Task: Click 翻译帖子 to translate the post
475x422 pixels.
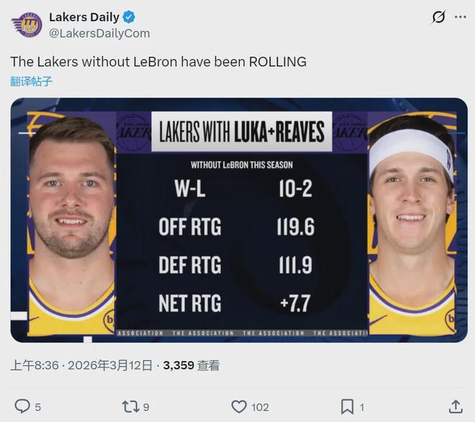Action: (31, 81)
